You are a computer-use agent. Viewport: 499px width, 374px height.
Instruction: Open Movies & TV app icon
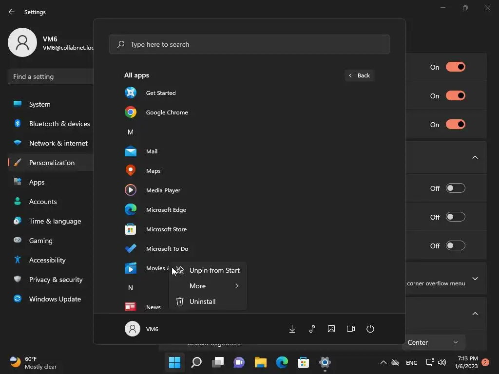(x=131, y=268)
